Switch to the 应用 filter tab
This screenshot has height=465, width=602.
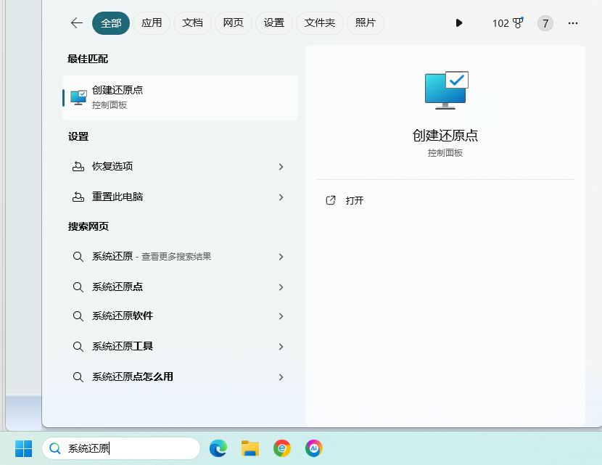pyautogui.click(x=152, y=23)
